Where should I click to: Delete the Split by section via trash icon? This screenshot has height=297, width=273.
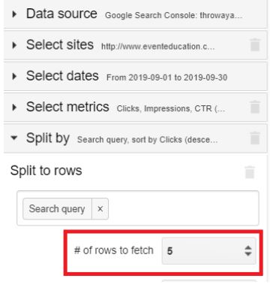pos(255,138)
